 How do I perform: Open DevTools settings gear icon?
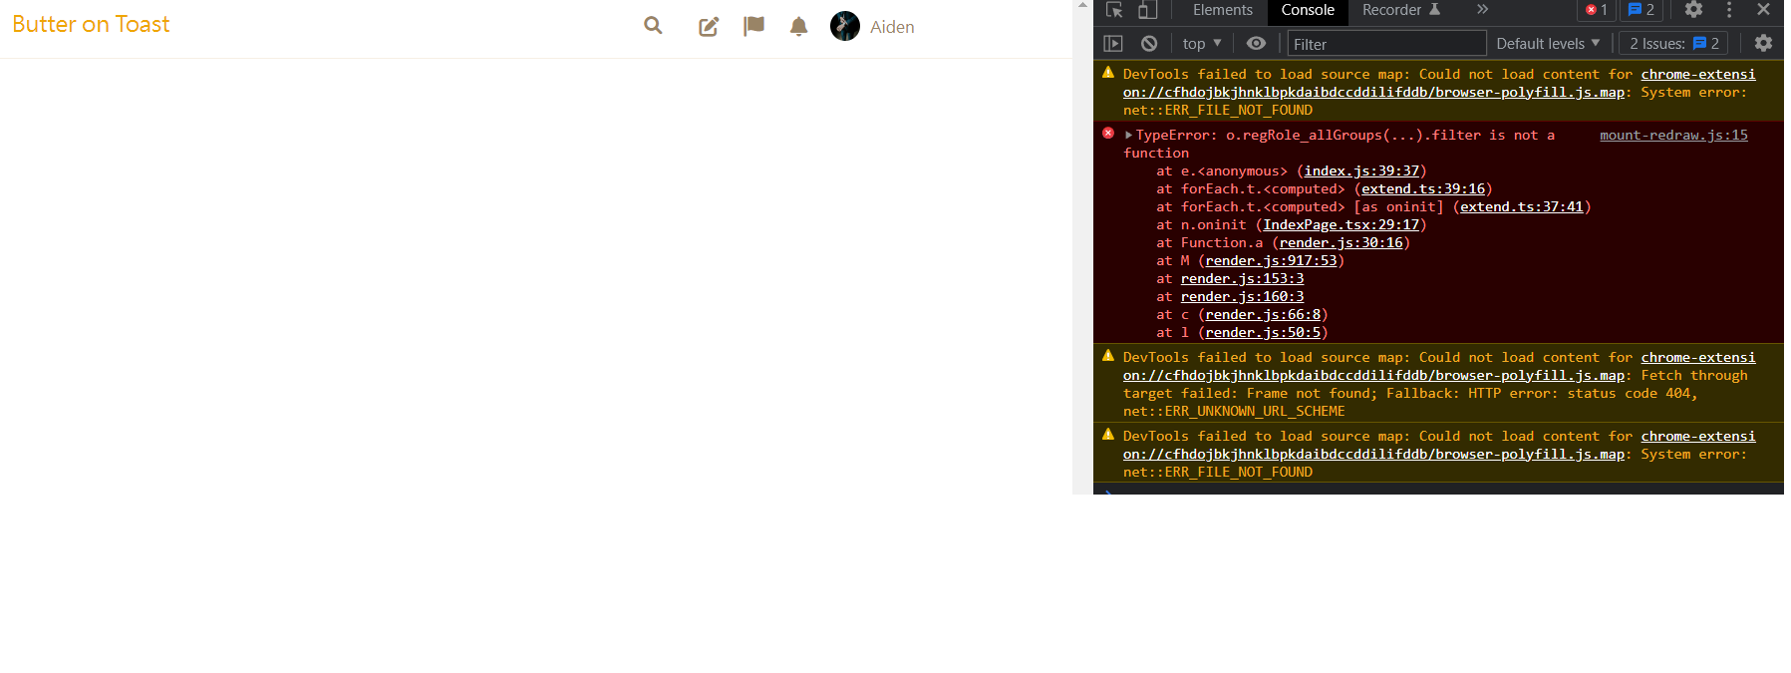tap(1693, 10)
